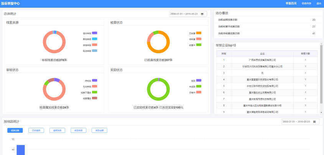Toggle 待核实 purple legend in 审核状态

pos(94,81)
